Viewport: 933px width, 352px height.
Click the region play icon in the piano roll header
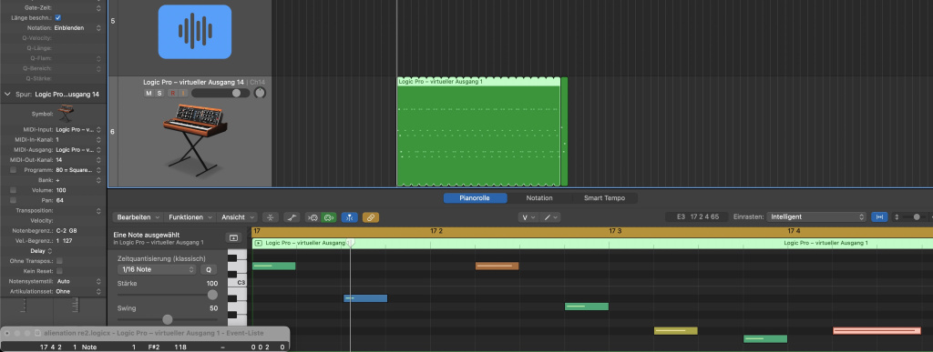coord(258,243)
